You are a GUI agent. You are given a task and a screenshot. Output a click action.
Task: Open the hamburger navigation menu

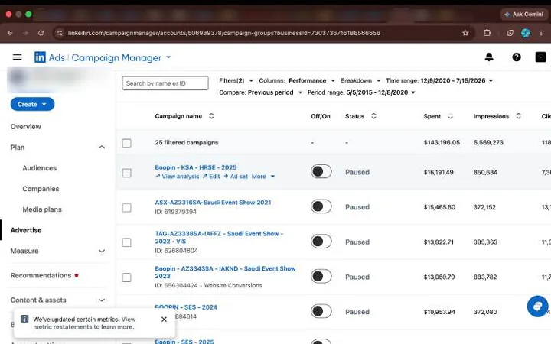coord(17,57)
